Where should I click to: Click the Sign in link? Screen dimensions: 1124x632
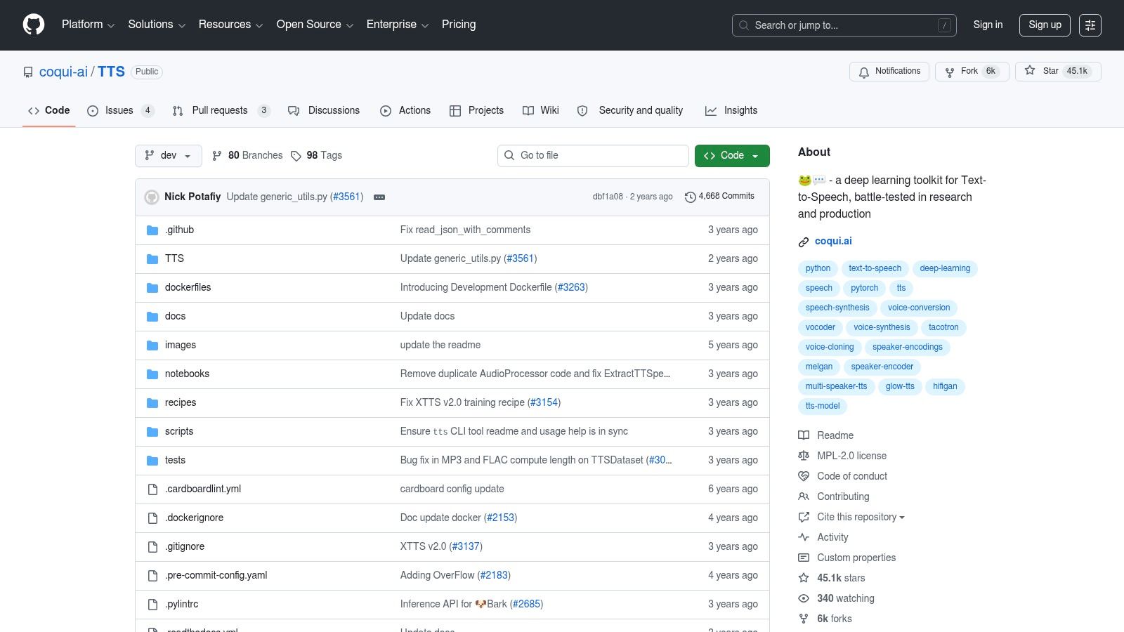(988, 25)
